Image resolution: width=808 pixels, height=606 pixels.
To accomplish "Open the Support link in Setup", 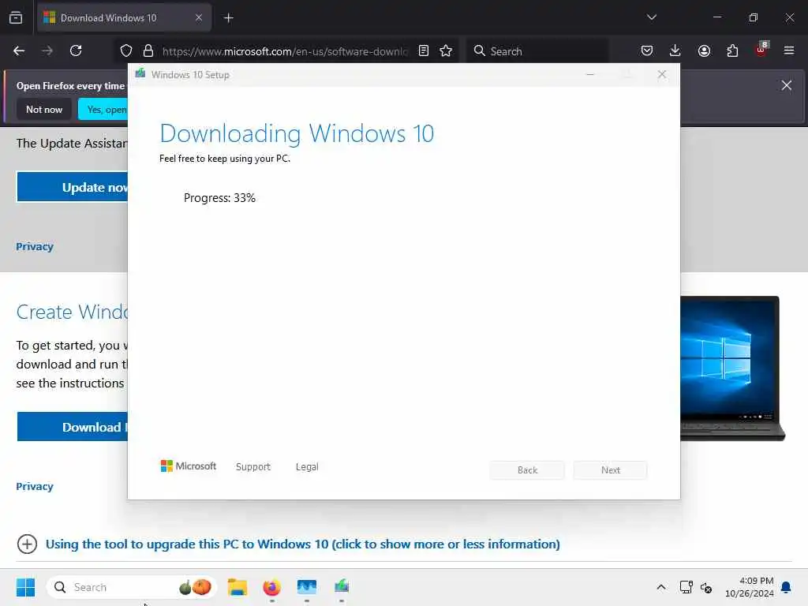I will click(253, 466).
